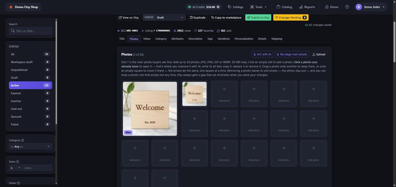Viewport: 396px width, 187px height.
Task: Filter by Sold out status
Action: pyautogui.click(x=30, y=109)
